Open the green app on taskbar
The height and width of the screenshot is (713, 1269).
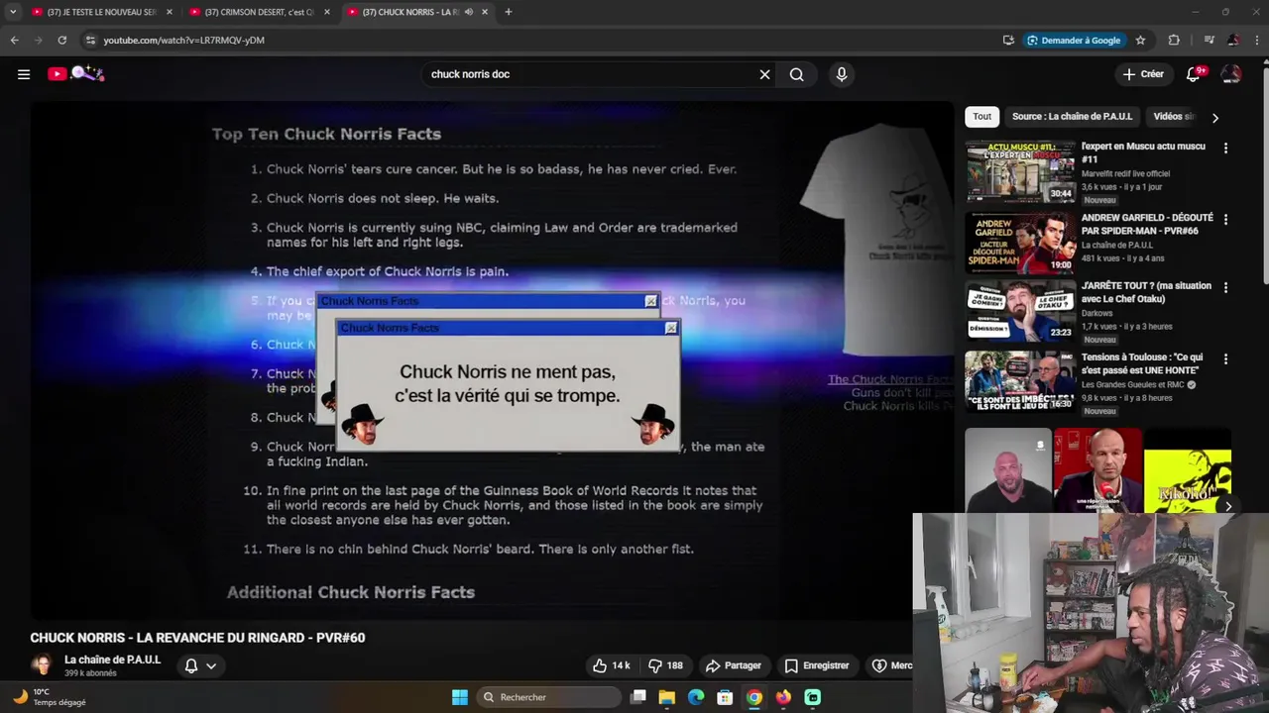(x=813, y=697)
